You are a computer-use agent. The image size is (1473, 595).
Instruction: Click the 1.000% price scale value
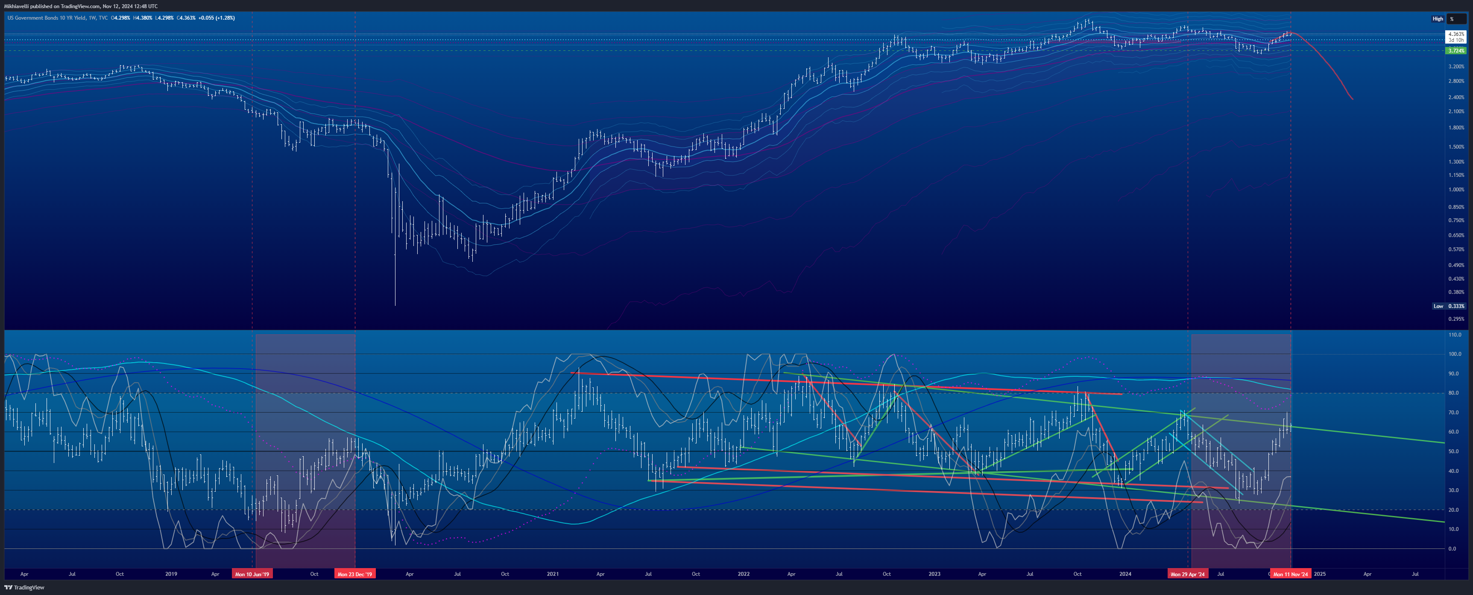[1456, 189]
